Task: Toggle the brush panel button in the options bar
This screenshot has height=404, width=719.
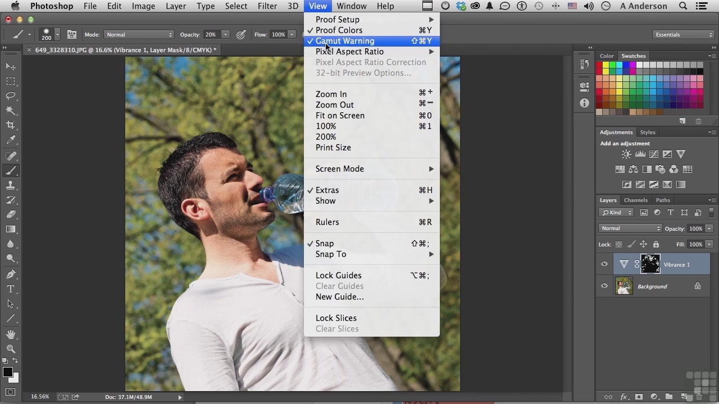Action: (x=71, y=35)
